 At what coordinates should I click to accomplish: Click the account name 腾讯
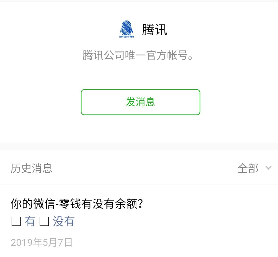pos(154,30)
